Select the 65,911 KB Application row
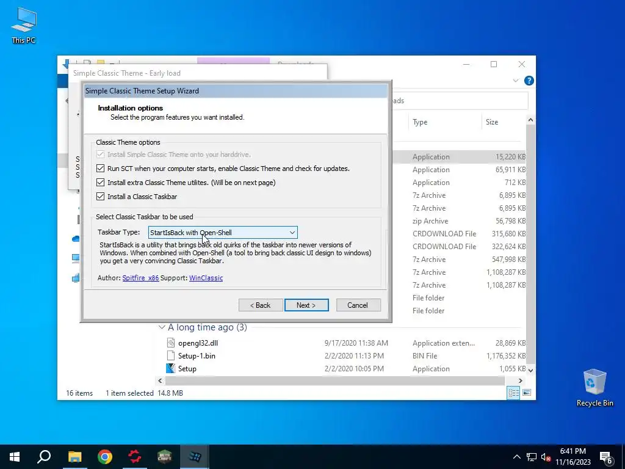 [459, 170]
